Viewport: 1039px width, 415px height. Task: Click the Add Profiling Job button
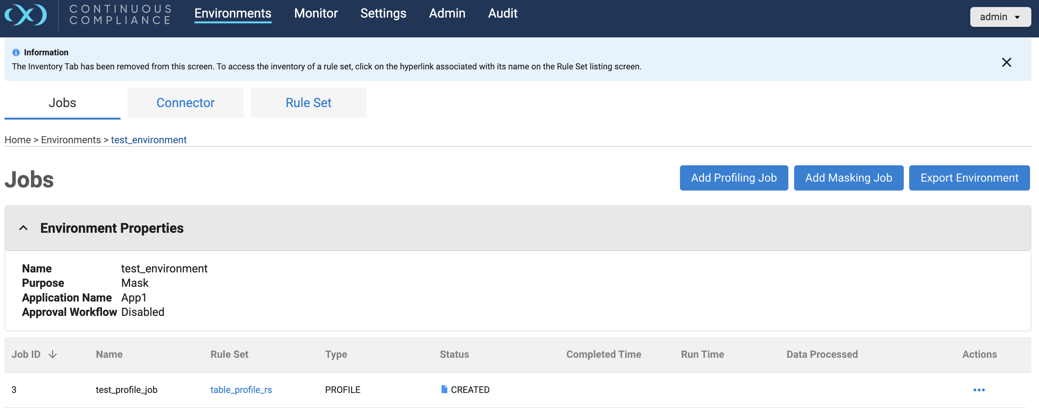click(733, 178)
